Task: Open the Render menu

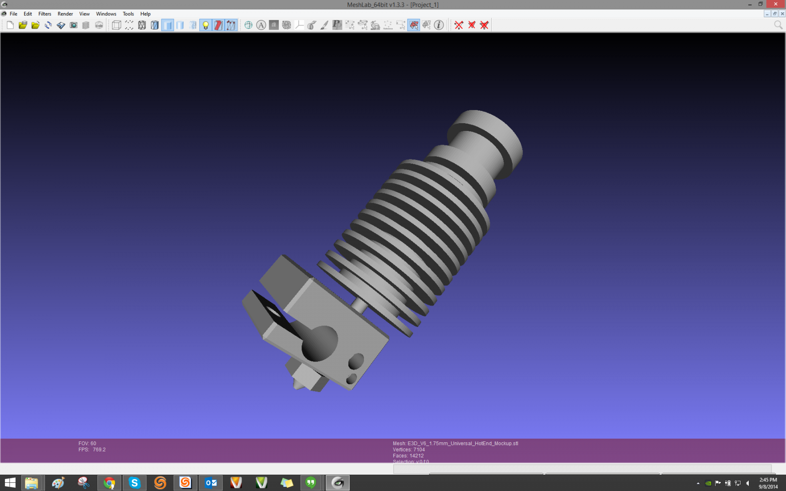Action: coord(65,14)
